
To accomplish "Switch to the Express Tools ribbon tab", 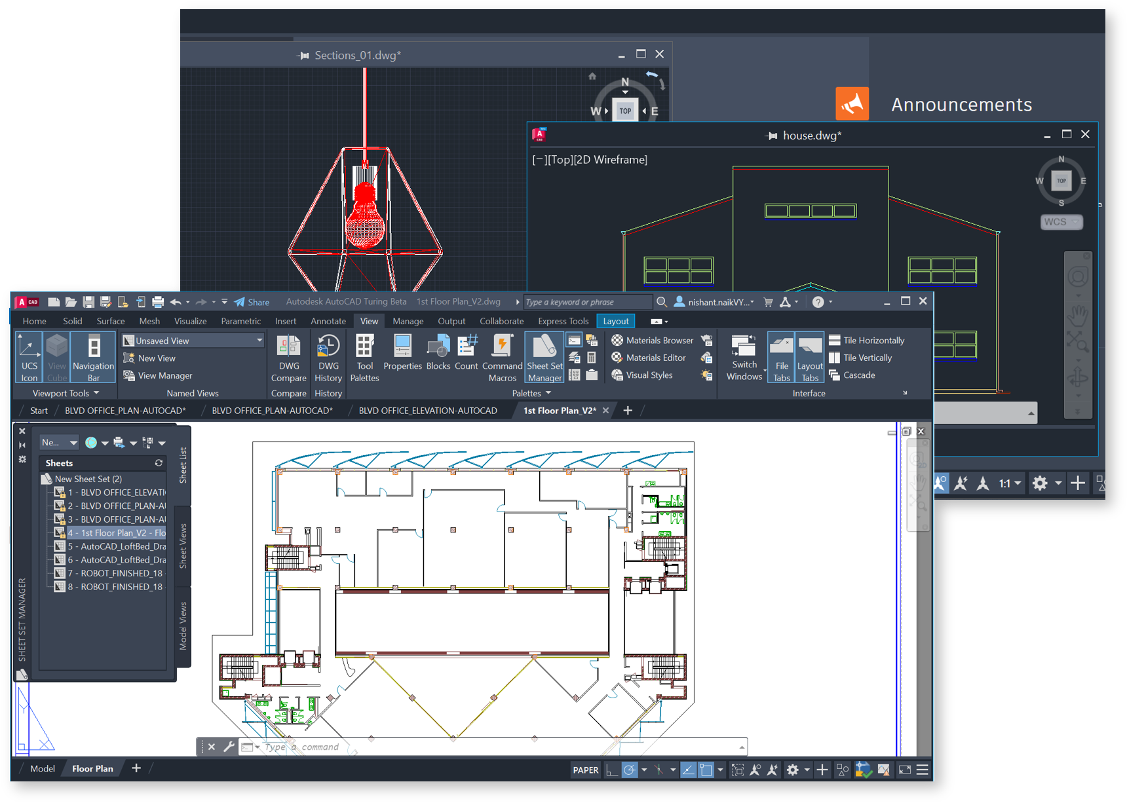I will click(562, 321).
